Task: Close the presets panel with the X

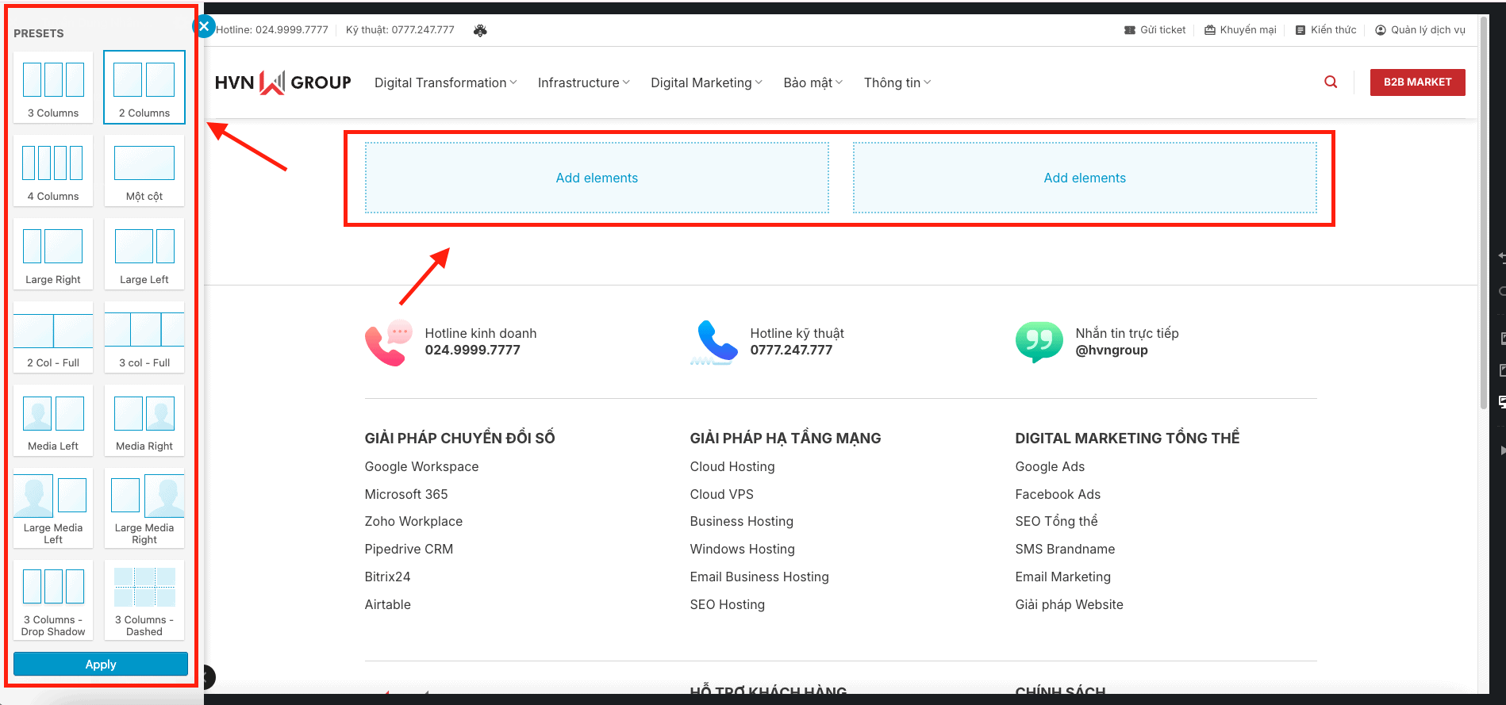Action: coord(204,26)
